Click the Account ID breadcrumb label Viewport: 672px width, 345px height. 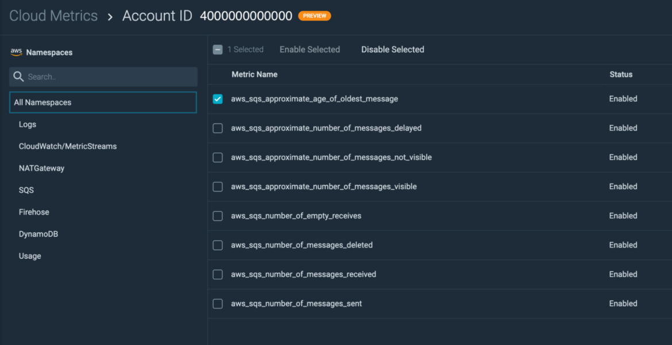tap(157, 16)
